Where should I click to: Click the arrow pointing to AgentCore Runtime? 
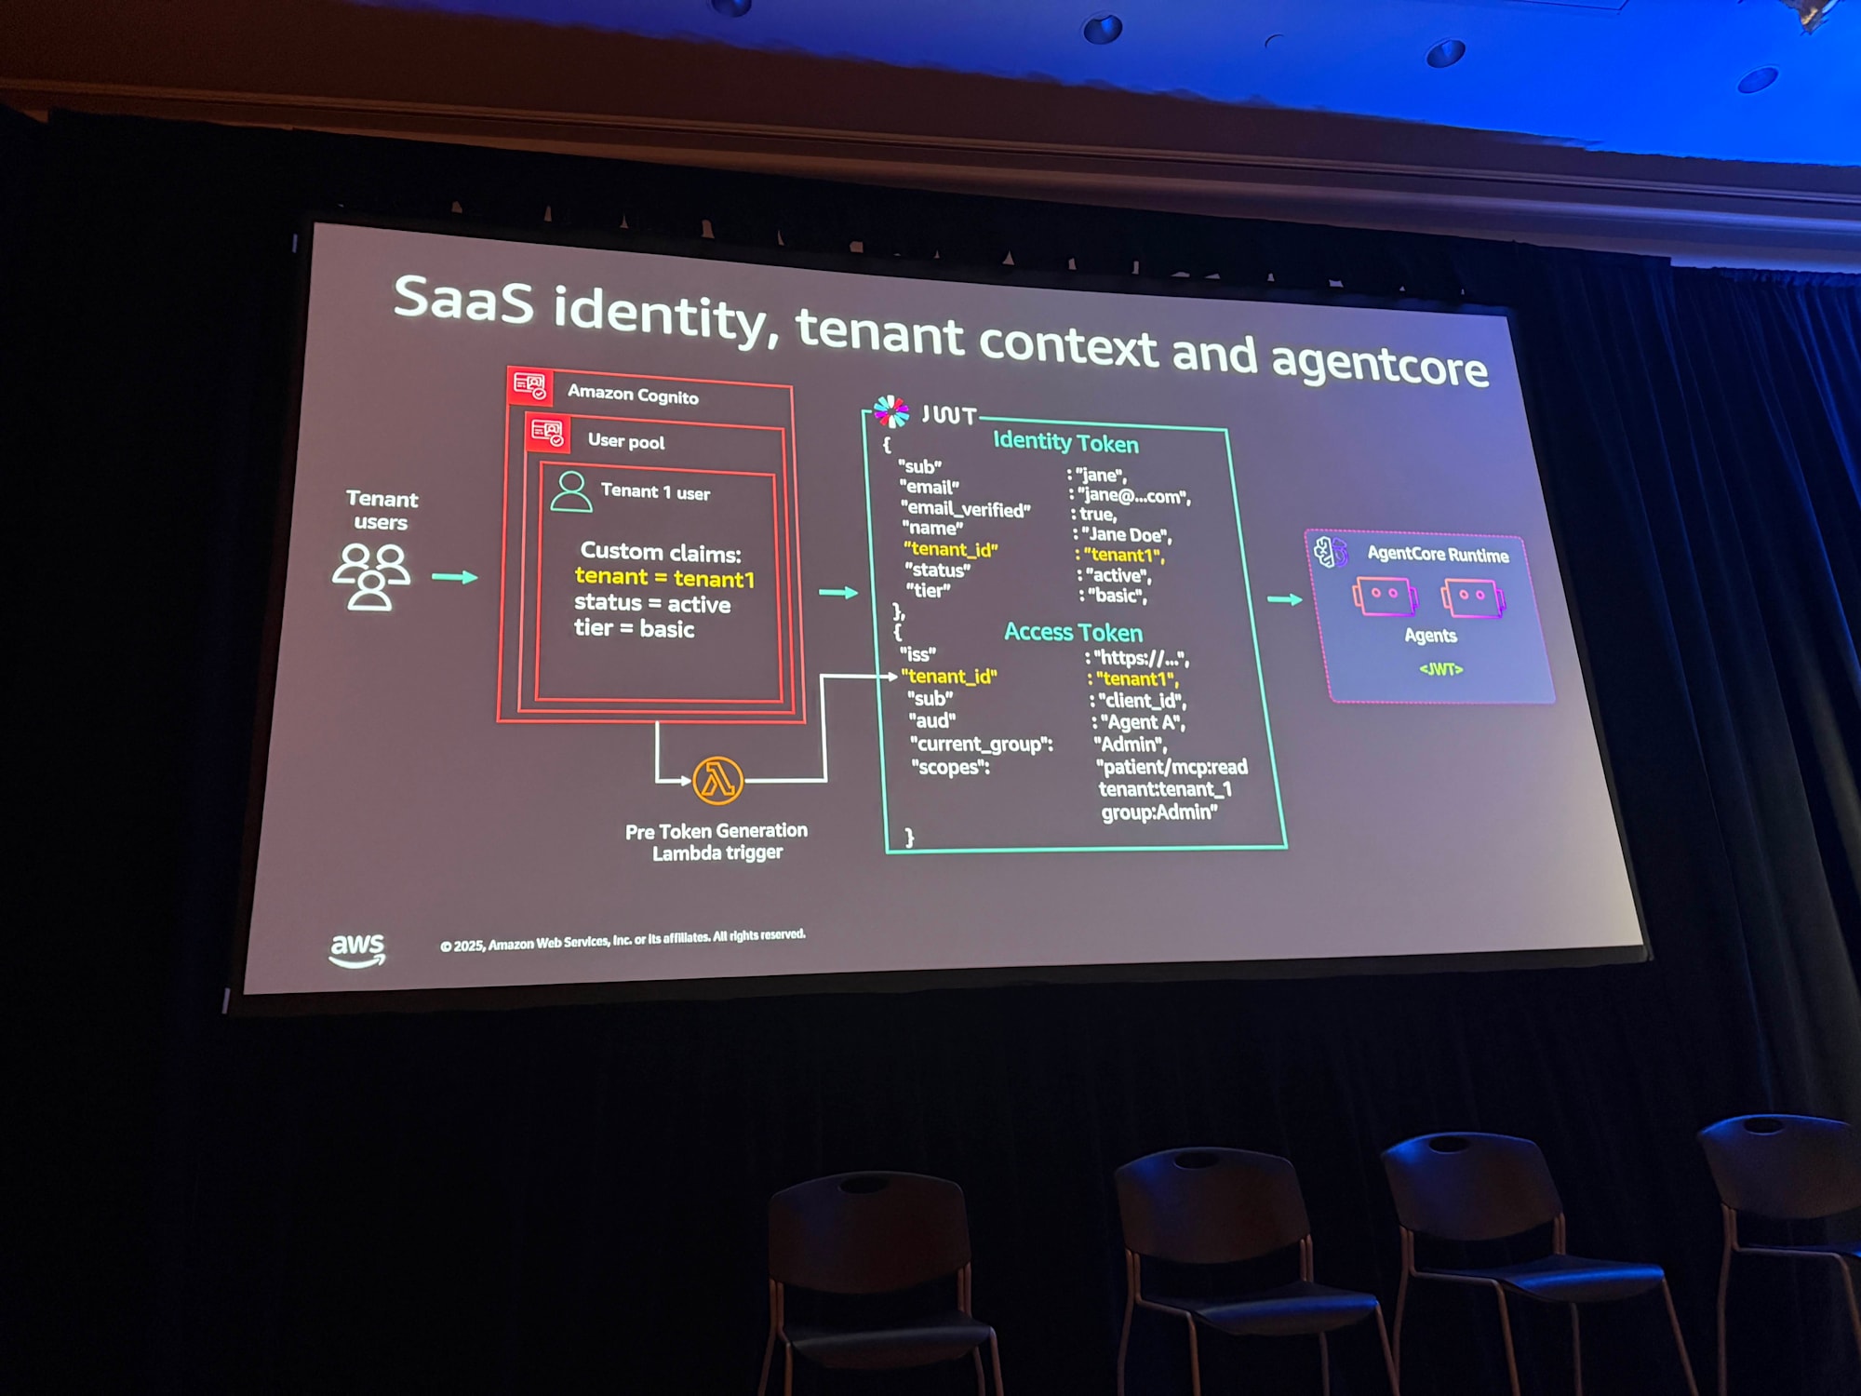click(1284, 599)
